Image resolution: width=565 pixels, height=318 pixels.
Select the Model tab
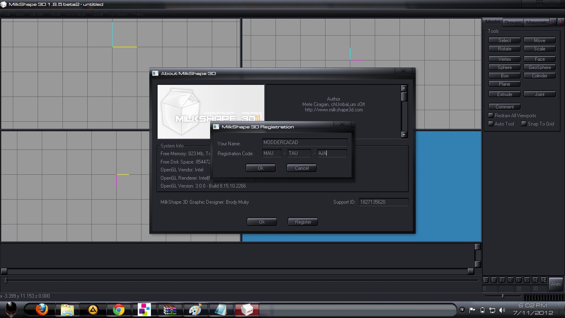pos(492,22)
